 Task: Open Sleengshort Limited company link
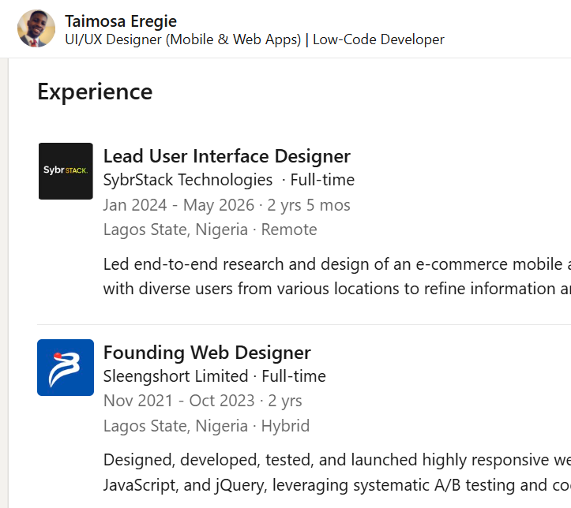coord(175,376)
